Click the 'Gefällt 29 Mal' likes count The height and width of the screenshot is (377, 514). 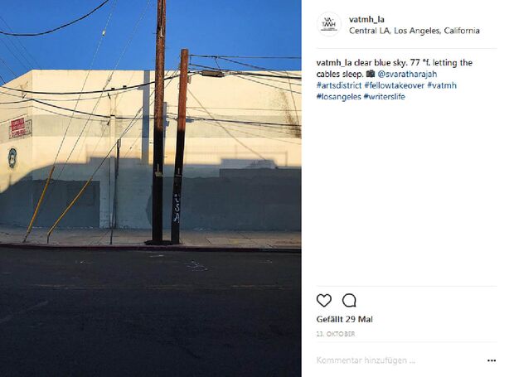click(x=345, y=319)
